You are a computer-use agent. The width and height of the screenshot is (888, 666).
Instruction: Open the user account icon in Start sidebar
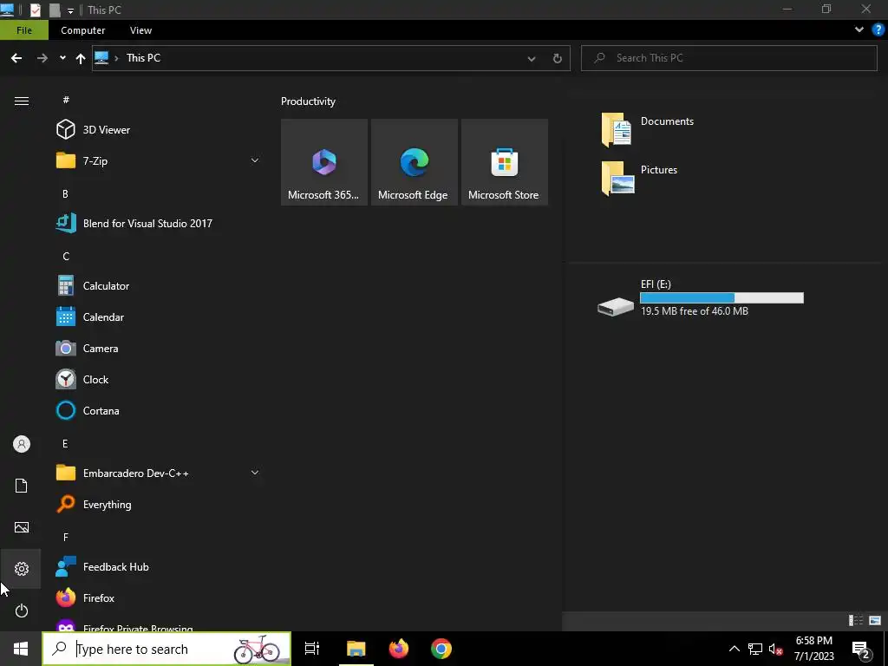point(22,444)
